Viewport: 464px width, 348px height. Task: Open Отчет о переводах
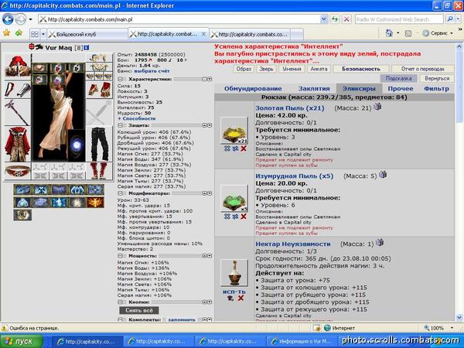423,69
